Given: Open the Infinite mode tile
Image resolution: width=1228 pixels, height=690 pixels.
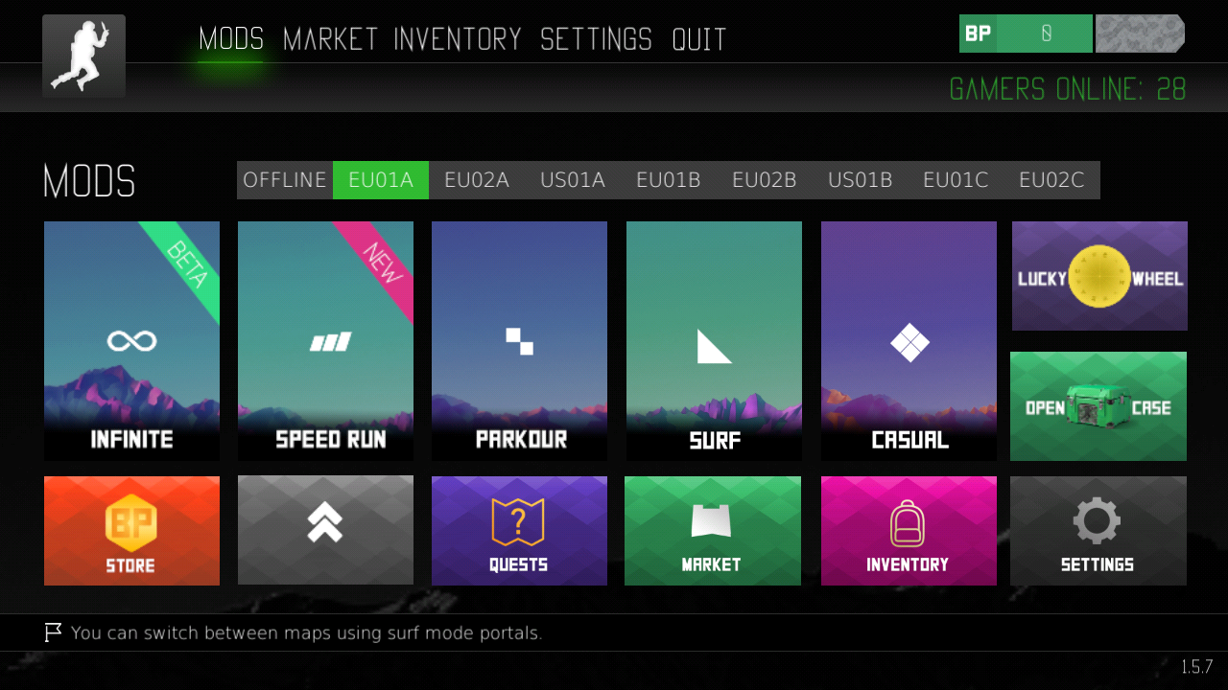Looking at the screenshot, I should click(131, 341).
